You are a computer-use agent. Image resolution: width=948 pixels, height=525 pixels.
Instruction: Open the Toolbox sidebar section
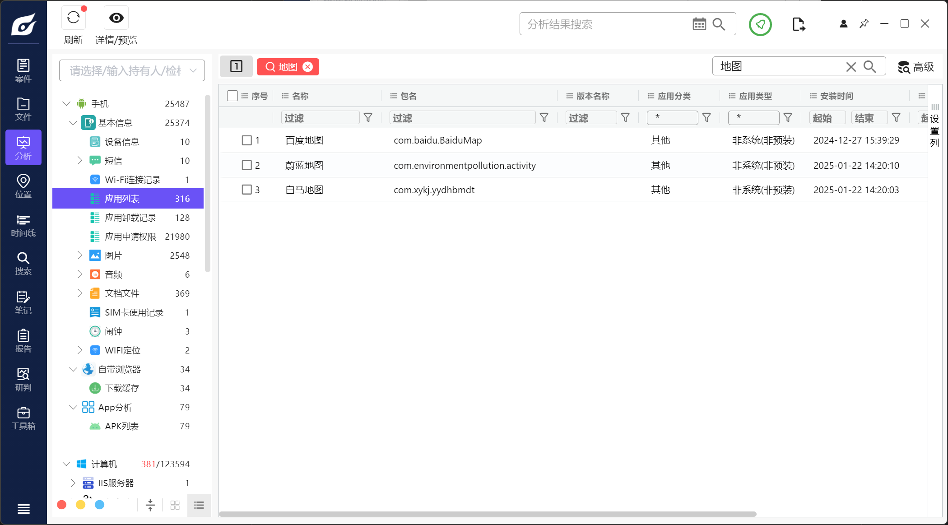point(23,418)
